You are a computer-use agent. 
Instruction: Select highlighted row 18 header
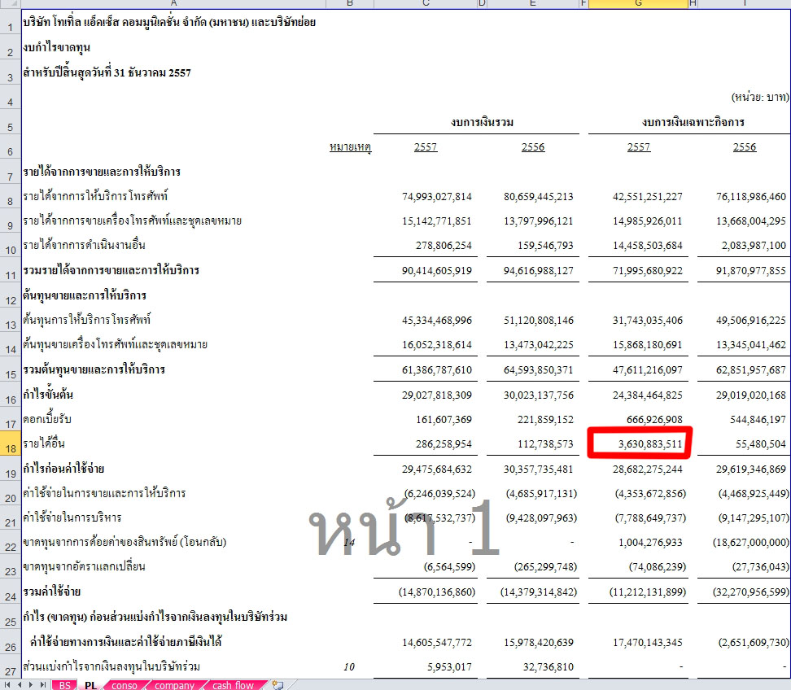pos(10,443)
